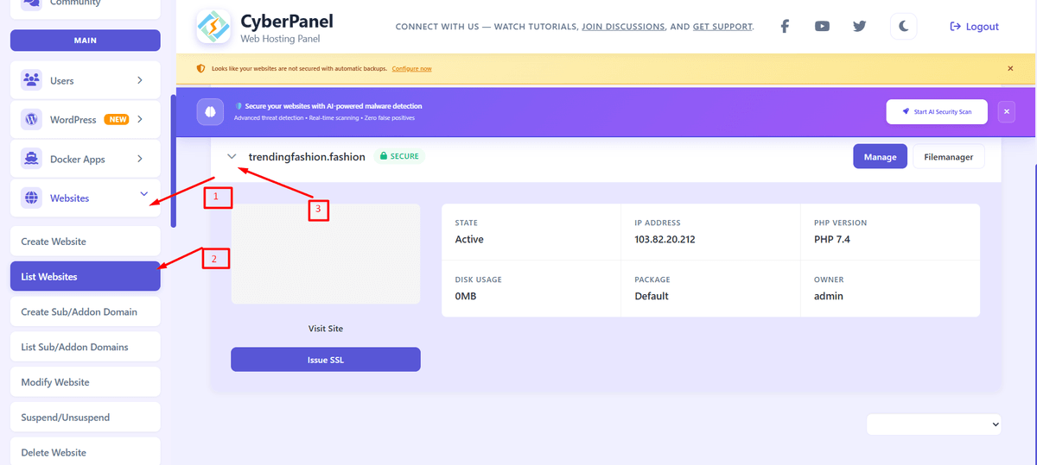This screenshot has height=465, width=1037.
Task: Click the Websites globe icon
Action: [32, 198]
